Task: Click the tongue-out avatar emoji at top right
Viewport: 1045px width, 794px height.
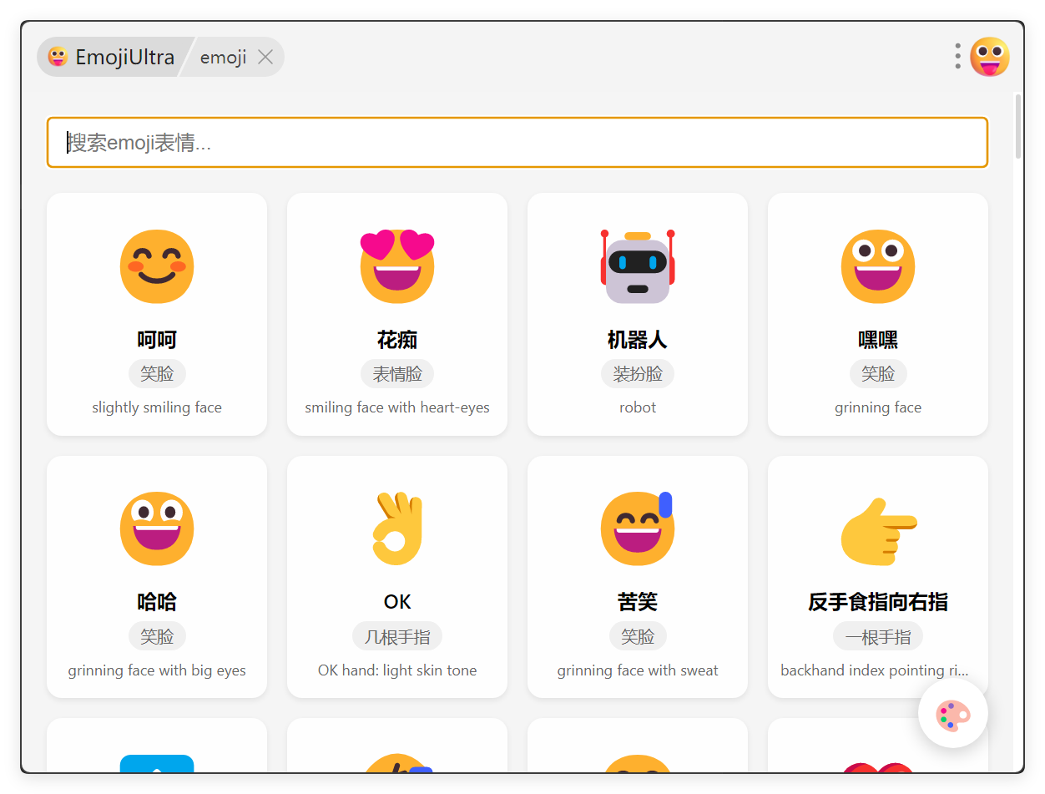Action: pos(990,57)
